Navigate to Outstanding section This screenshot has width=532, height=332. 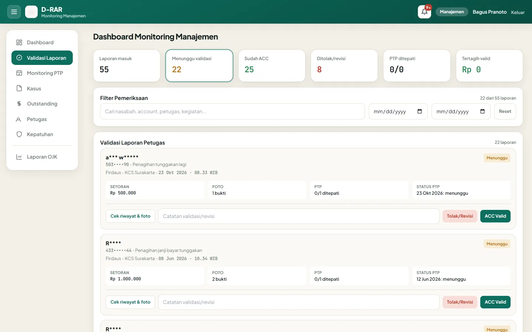[42, 104]
